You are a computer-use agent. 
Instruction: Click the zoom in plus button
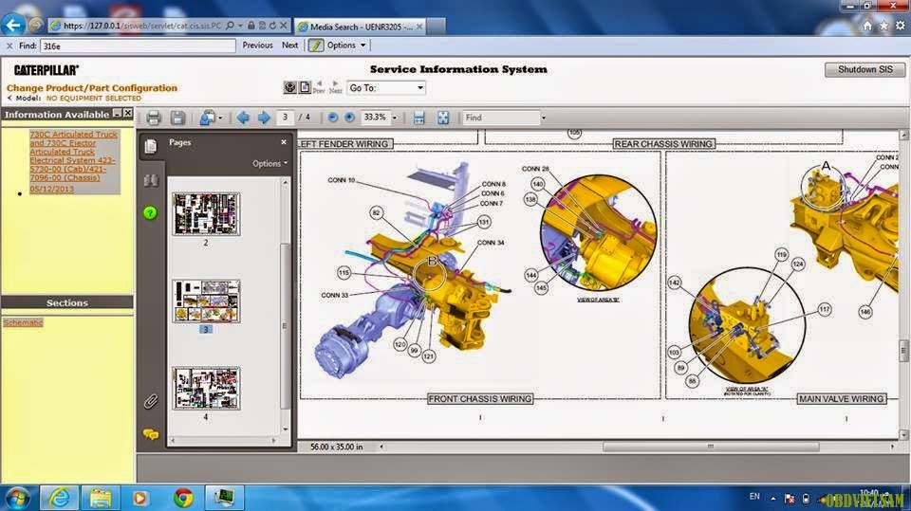point(349,118)
